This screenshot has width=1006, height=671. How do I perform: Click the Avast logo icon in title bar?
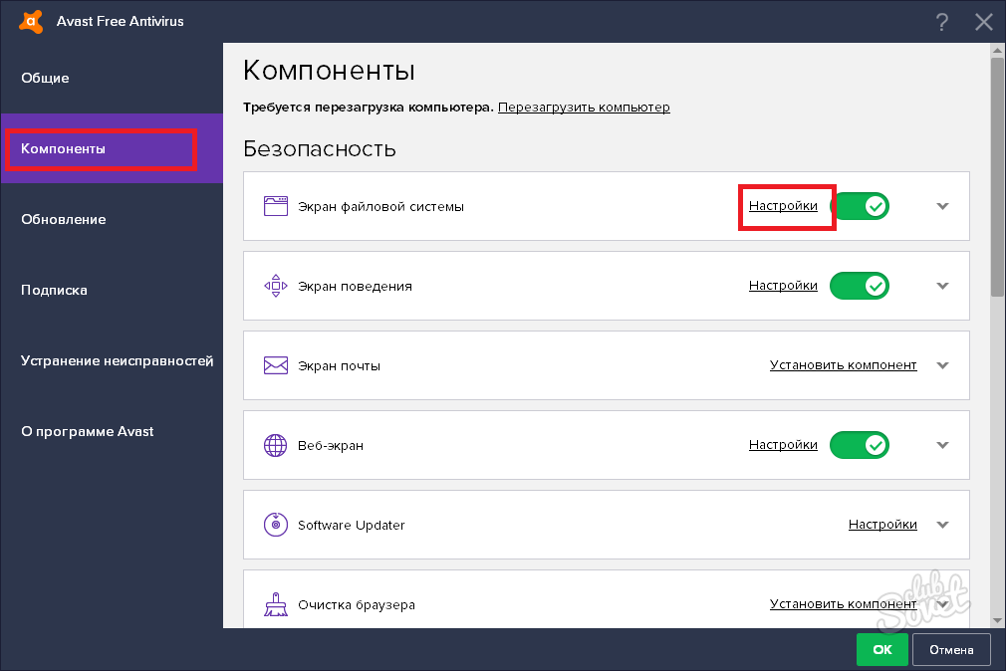click(x=30, y=21)
